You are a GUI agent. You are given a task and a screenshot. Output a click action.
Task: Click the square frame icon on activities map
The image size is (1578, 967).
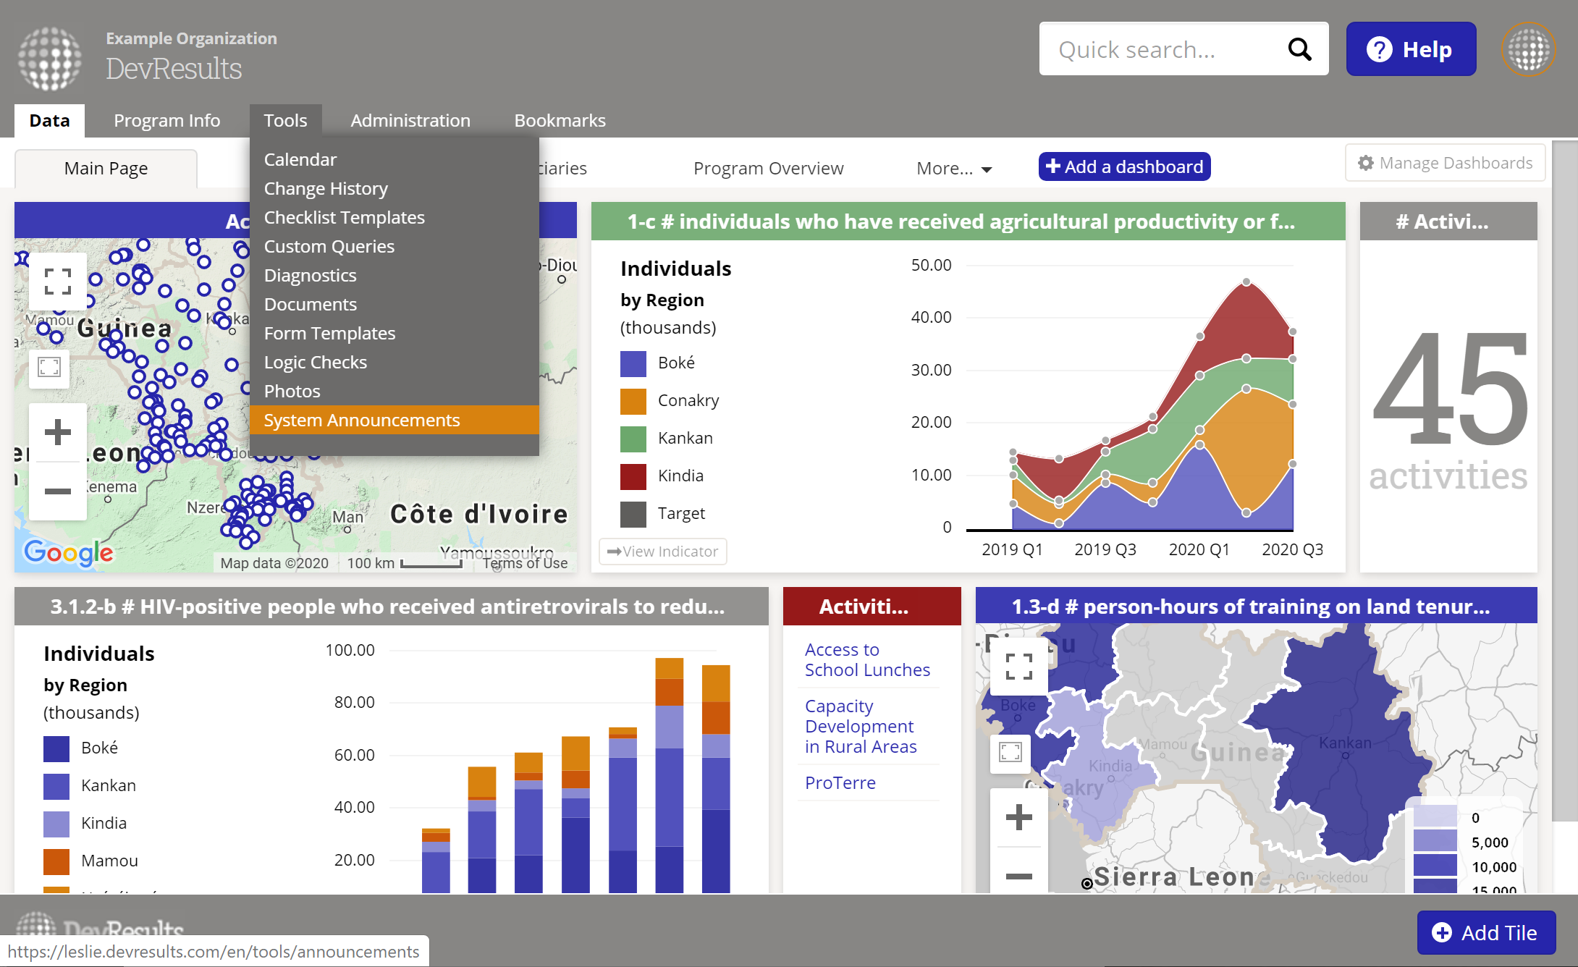coord(49,368)
